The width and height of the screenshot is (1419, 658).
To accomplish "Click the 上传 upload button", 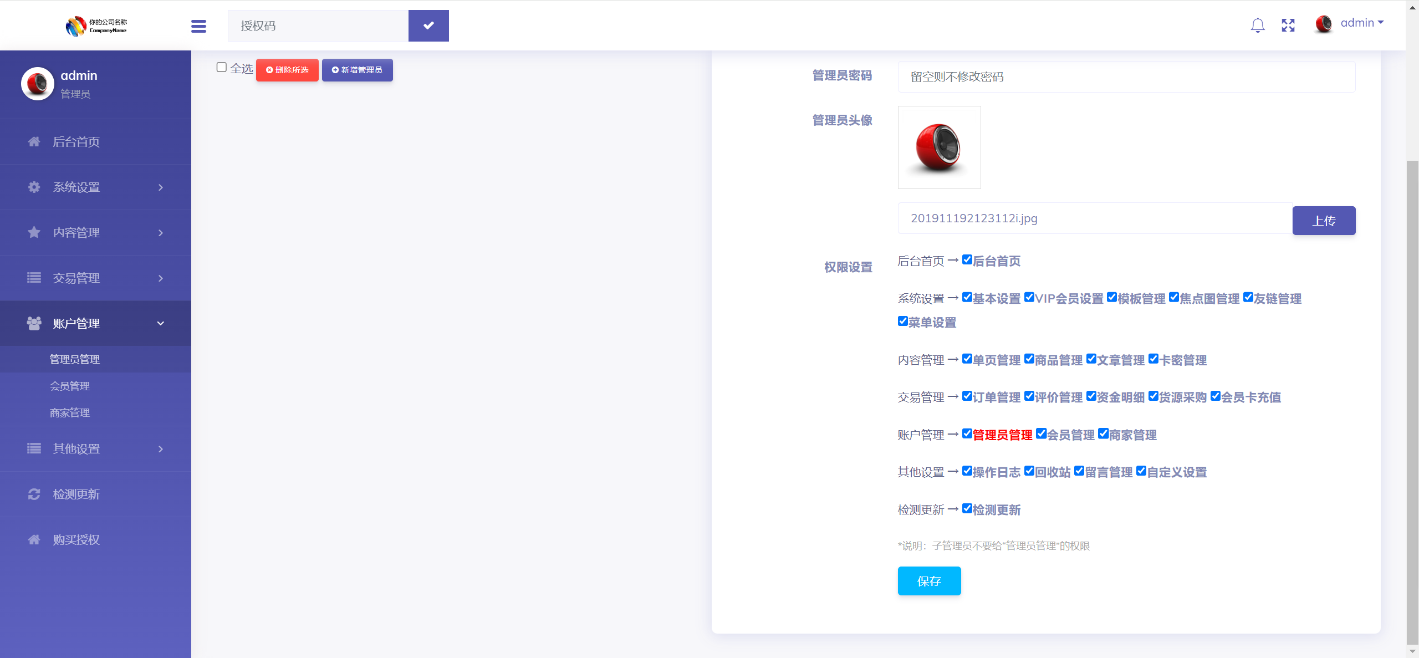I will tap(1324, 221).
